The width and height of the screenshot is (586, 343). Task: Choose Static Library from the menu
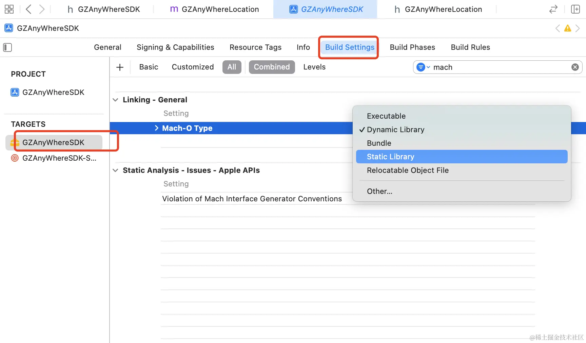click(x=390, y=157)
